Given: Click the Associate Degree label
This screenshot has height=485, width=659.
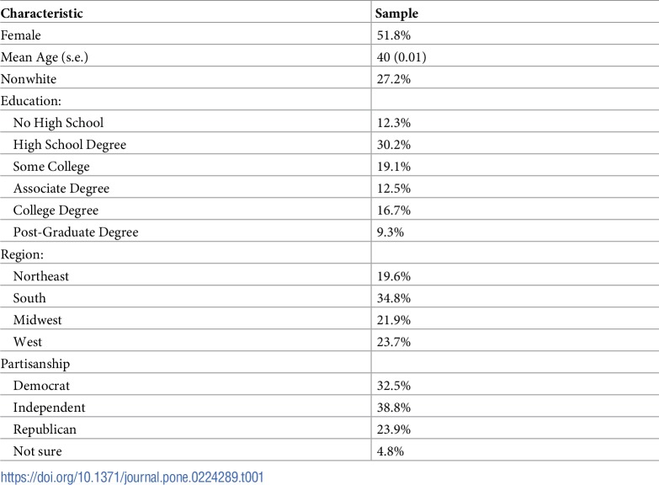Looking at the screenshot, I should point(61,188).
